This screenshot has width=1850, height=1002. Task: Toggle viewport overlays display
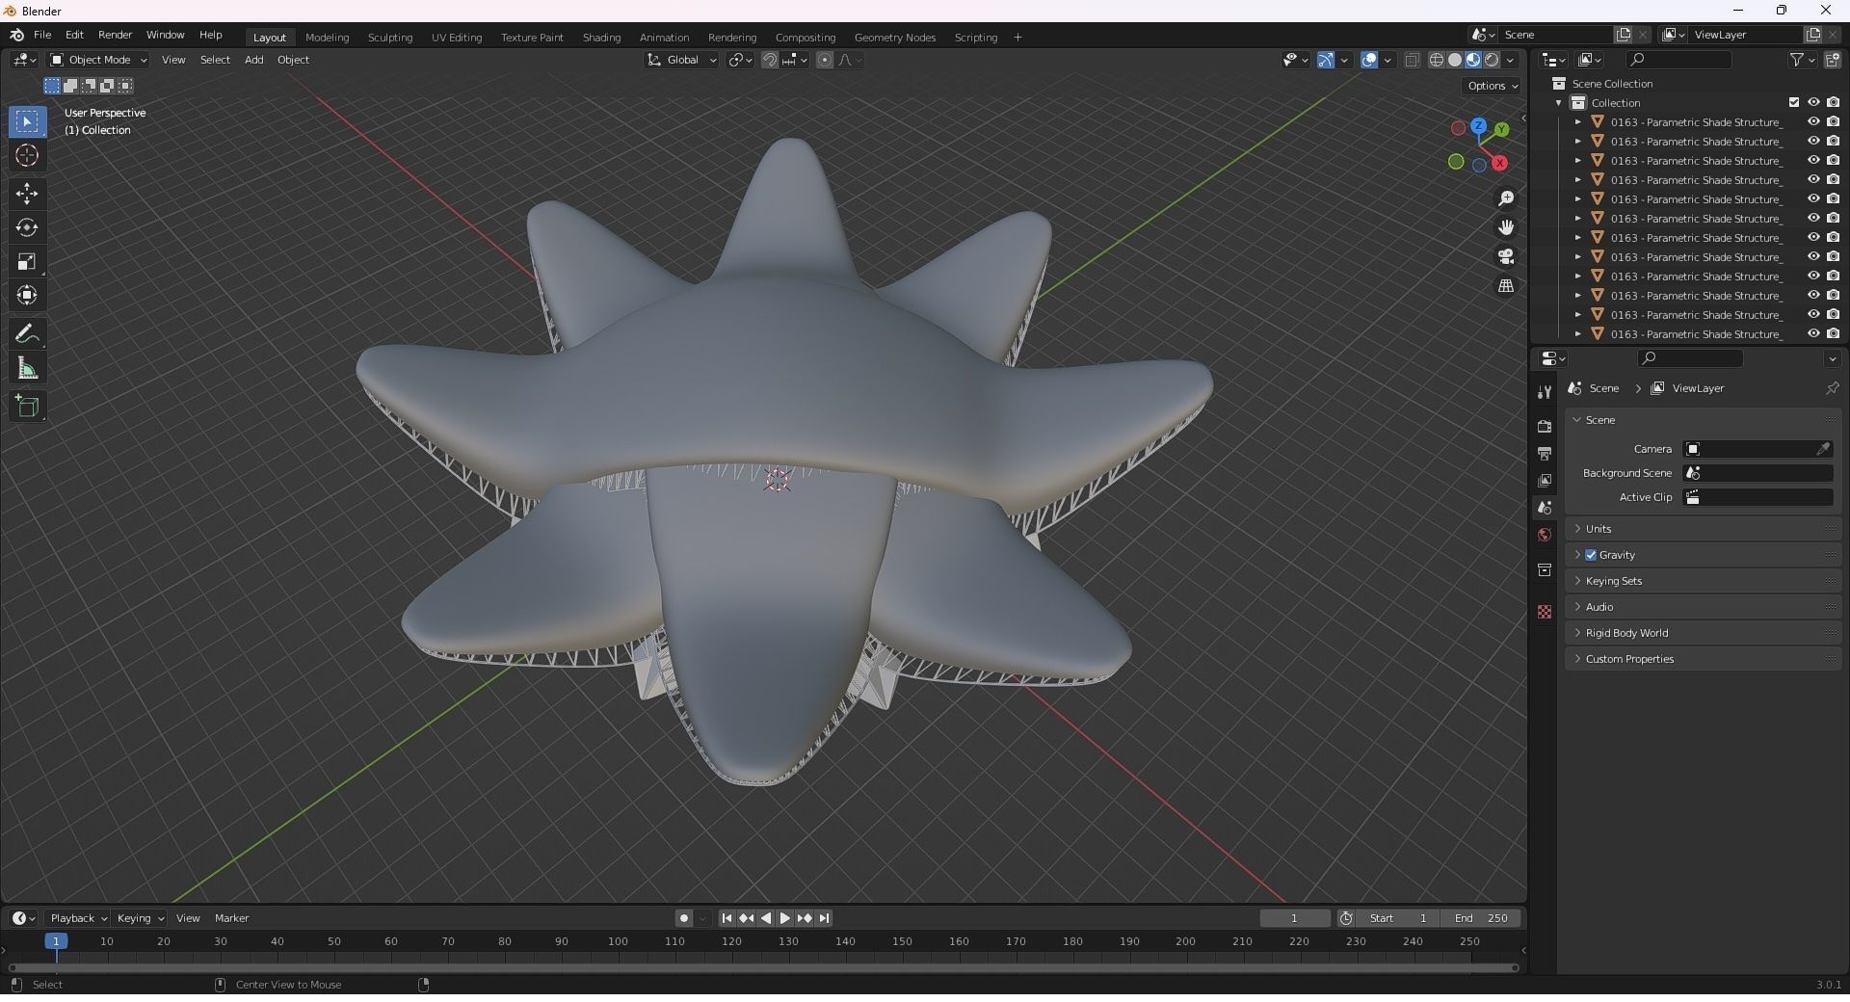[x=1369, y=60]
